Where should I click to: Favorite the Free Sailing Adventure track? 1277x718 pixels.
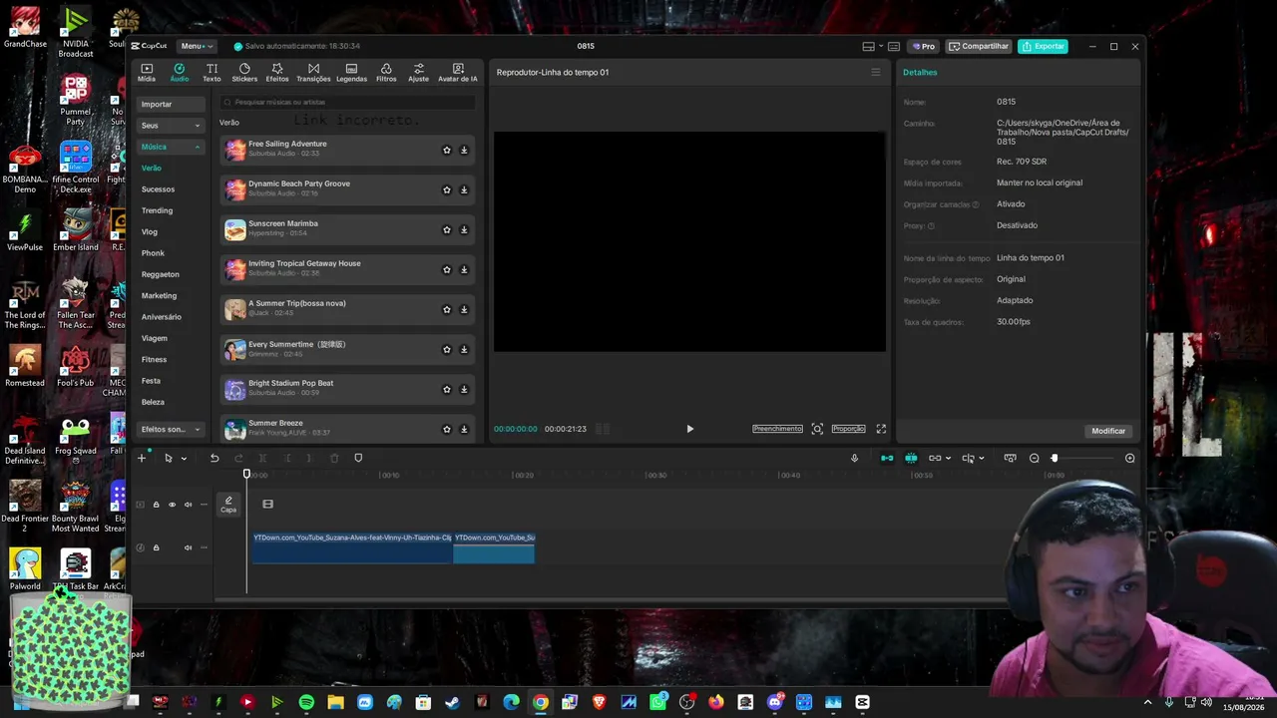[x=447, y=151]
